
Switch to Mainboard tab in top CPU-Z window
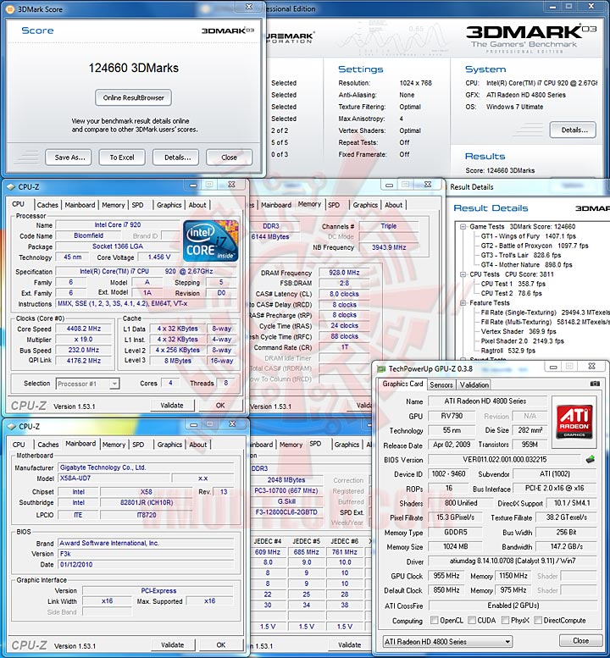point(80,205)
